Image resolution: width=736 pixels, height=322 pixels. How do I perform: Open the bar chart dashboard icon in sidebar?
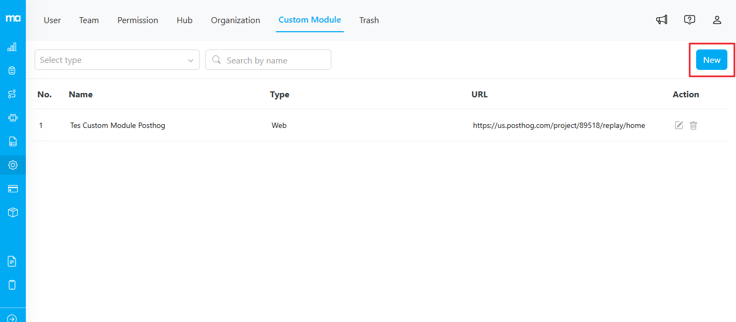point(12,47)
